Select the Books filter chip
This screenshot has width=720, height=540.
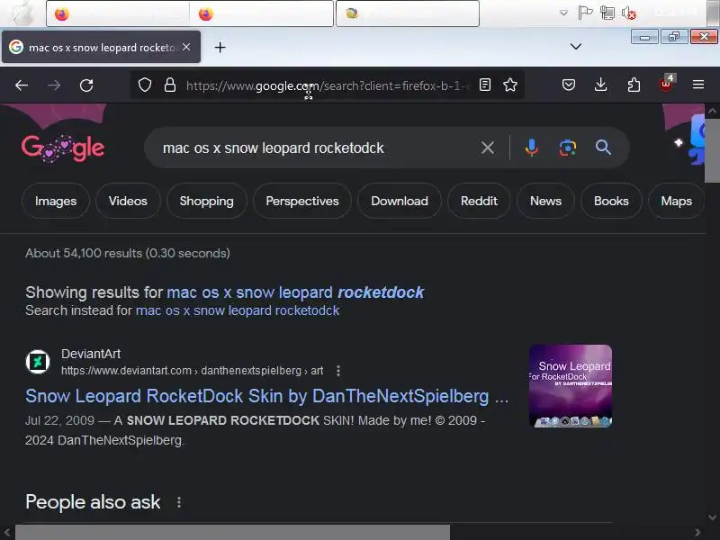click(x=611, y=201)
